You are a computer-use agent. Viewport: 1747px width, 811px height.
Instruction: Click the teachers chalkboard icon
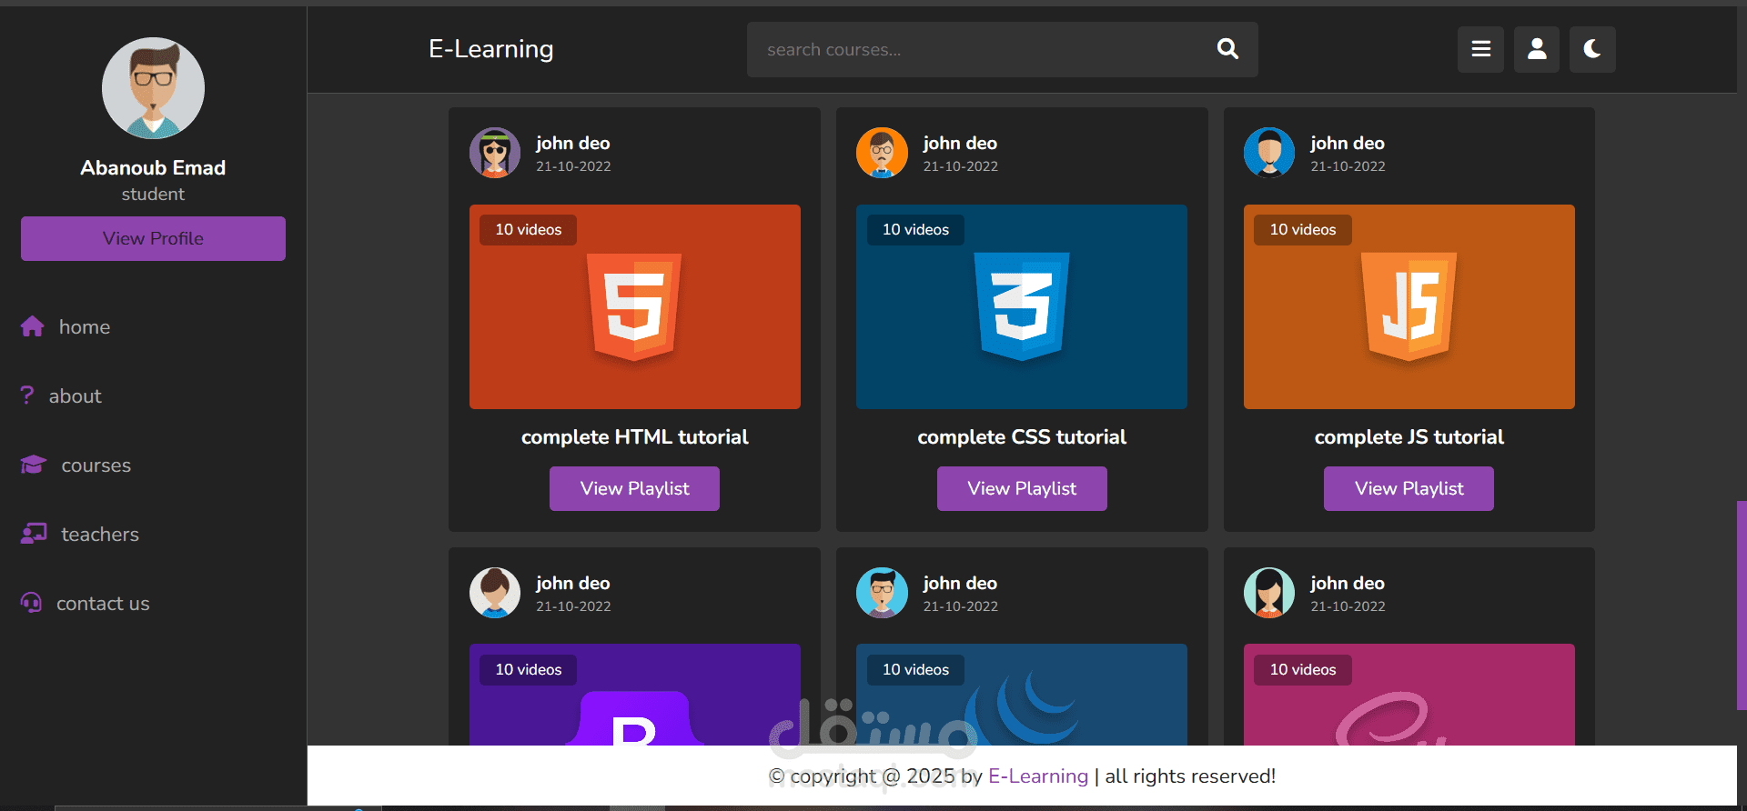pyautogui.click(x=34, y=534)
